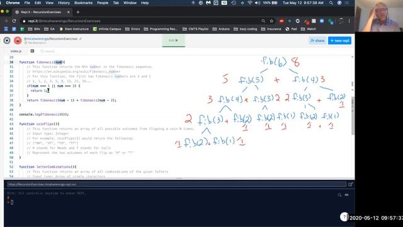Open the People menu
The height and width of the screenshot is (227, 403).
coord(103,3)
